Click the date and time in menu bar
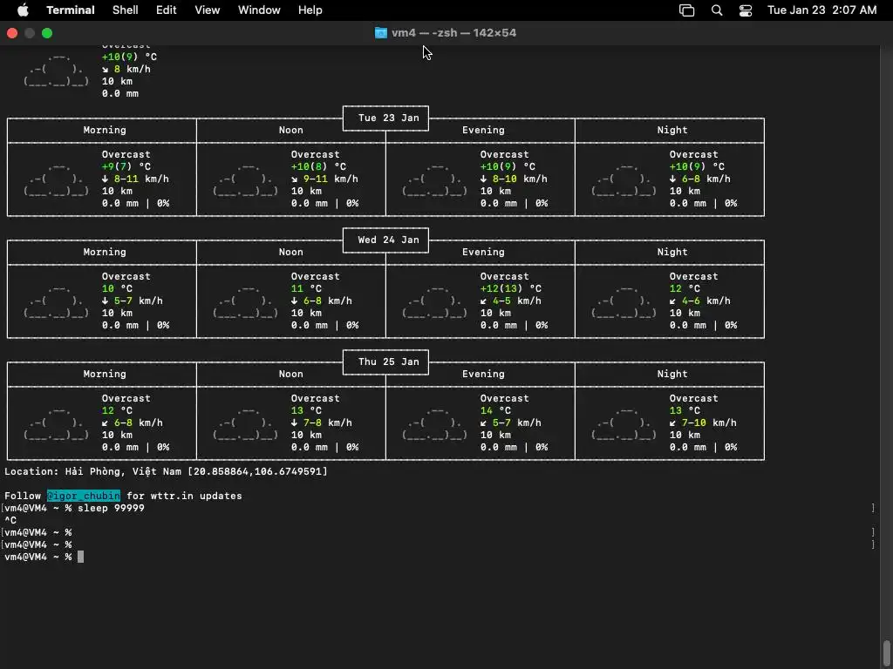 [x=821, y=10]
